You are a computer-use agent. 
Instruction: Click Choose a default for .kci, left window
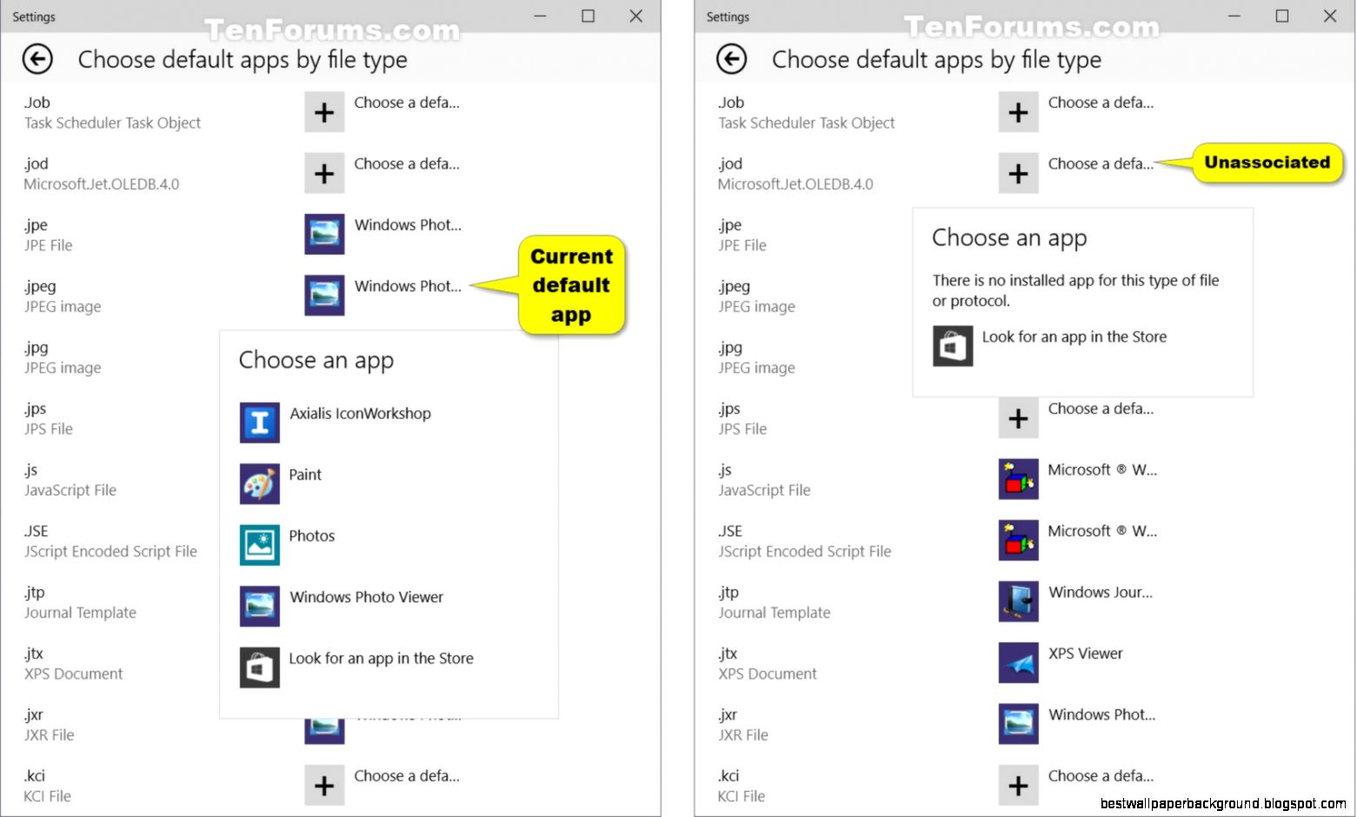(407, 776)
